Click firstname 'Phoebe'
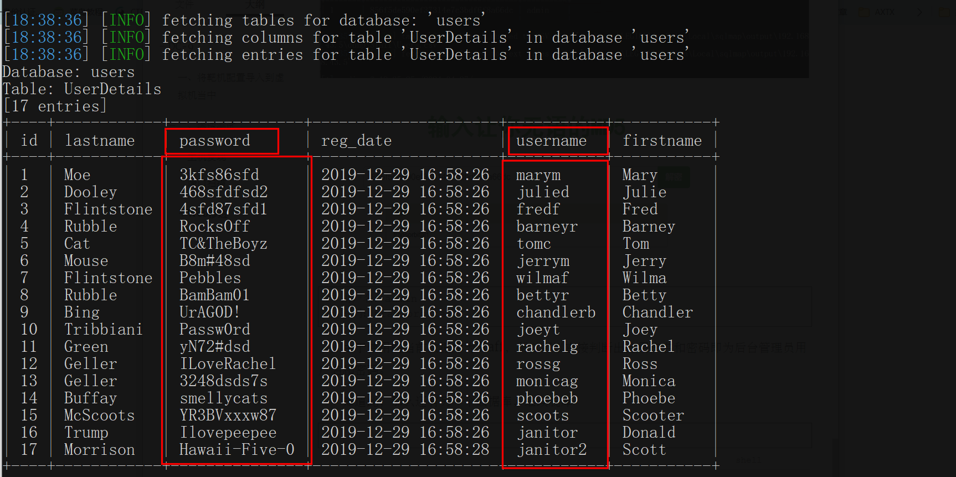 (649, 398)
